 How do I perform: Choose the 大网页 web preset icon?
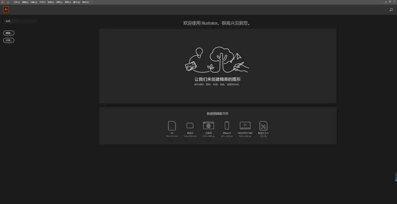pos(208,126)
